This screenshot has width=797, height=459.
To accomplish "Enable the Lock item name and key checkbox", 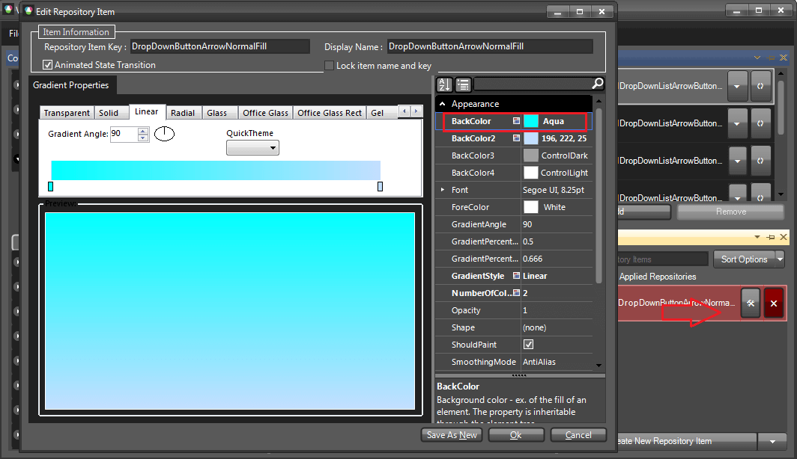I will coord(328,65).
